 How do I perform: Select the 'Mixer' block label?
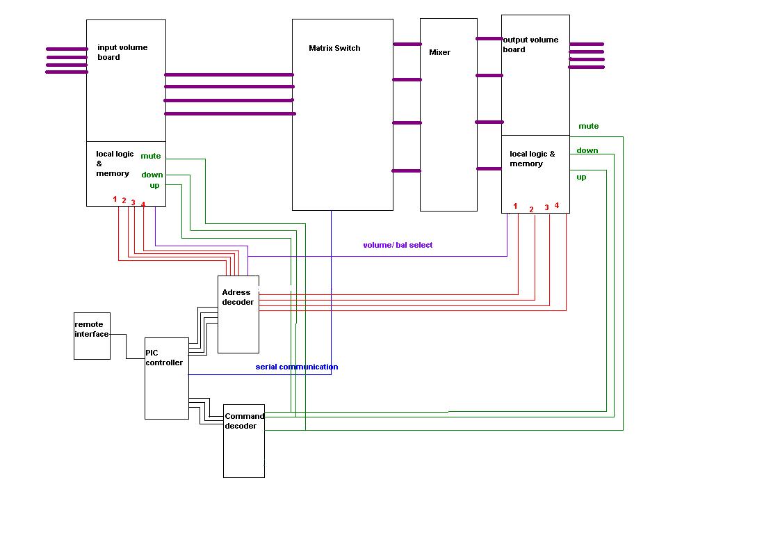coord(440,52)
